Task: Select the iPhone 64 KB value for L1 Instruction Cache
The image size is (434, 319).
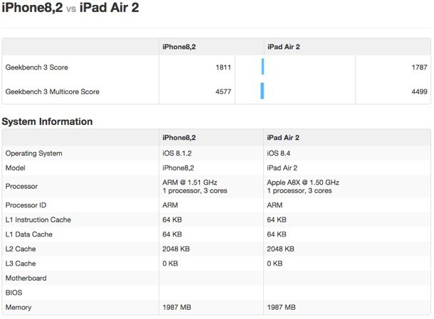Action: coord(172,220)
